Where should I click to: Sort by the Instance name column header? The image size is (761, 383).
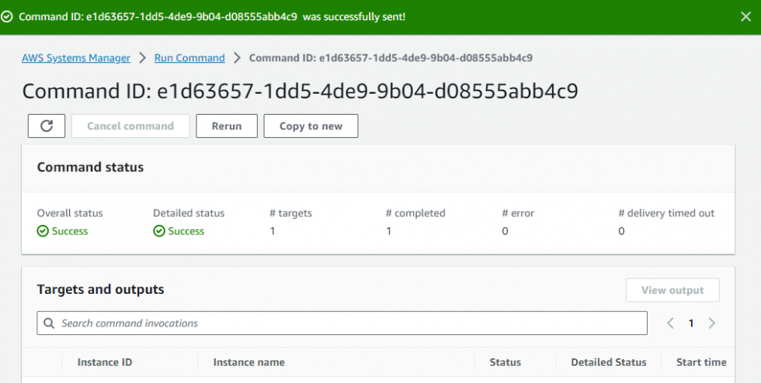(248, 362)
